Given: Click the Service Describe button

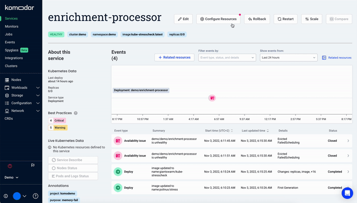Looking at the screenshot, I should [73, 160].
